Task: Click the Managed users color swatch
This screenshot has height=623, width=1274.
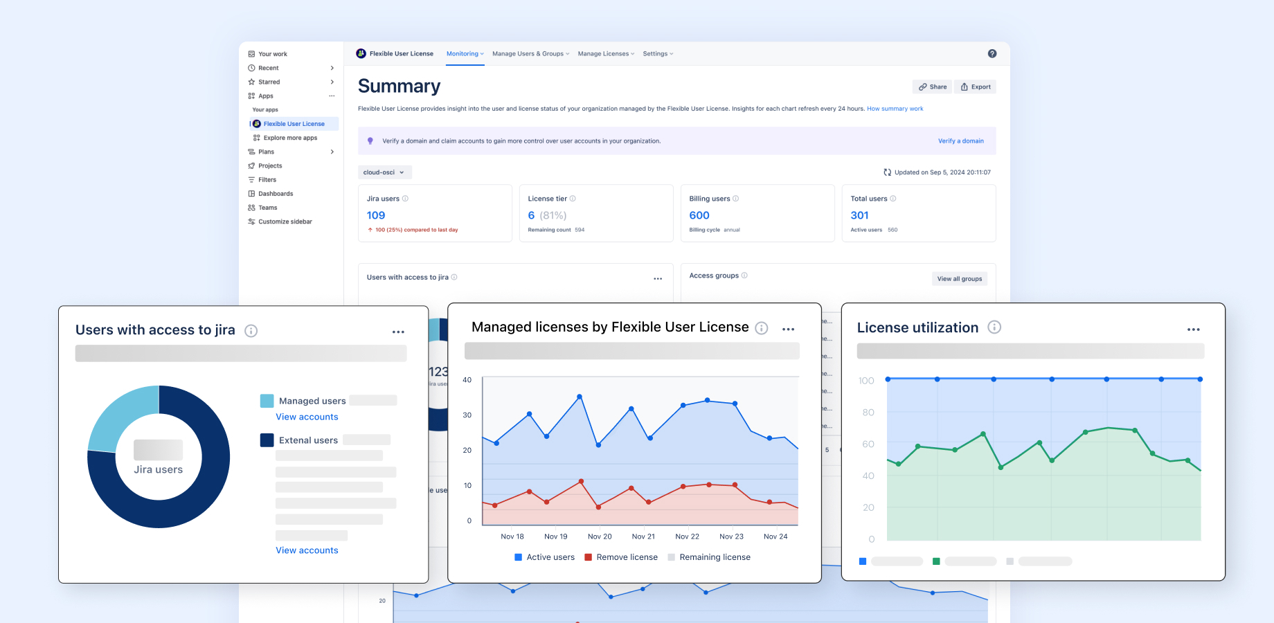Action: click(x=267, y=401)
